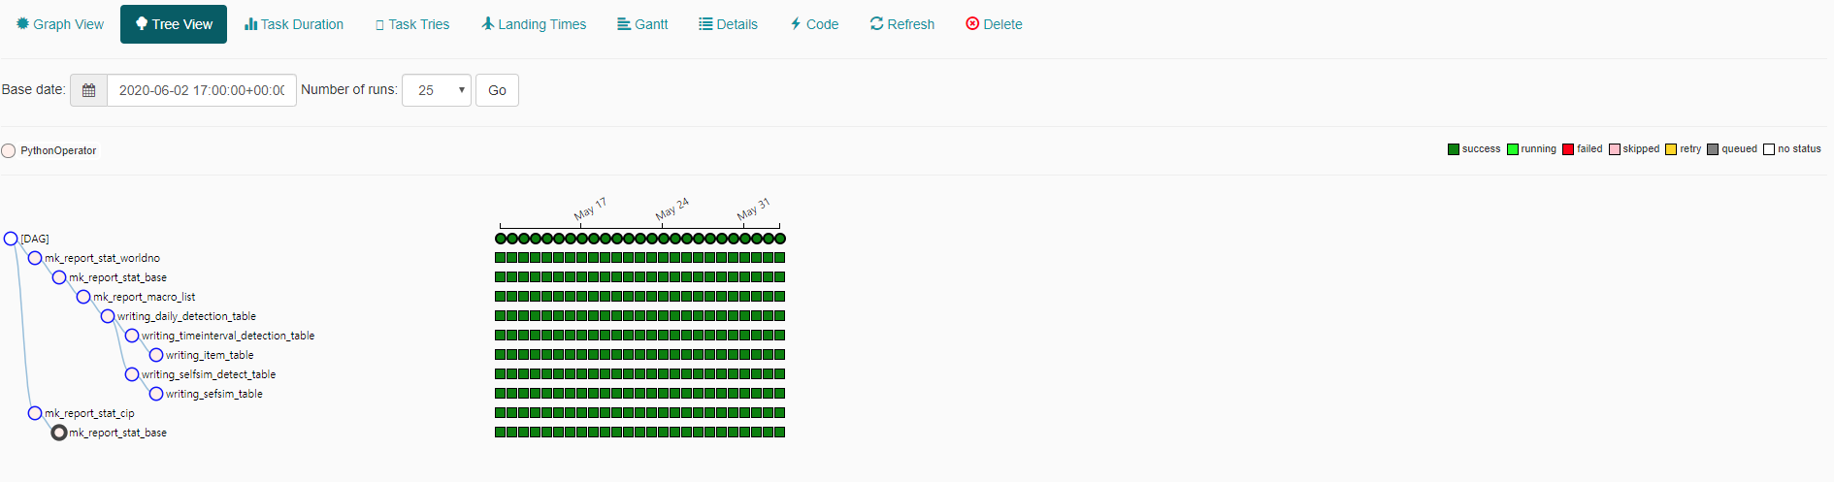Screen dimensions: 1834x482
Task: Click last task square for writing_sefsim_table
Action: 780,394
